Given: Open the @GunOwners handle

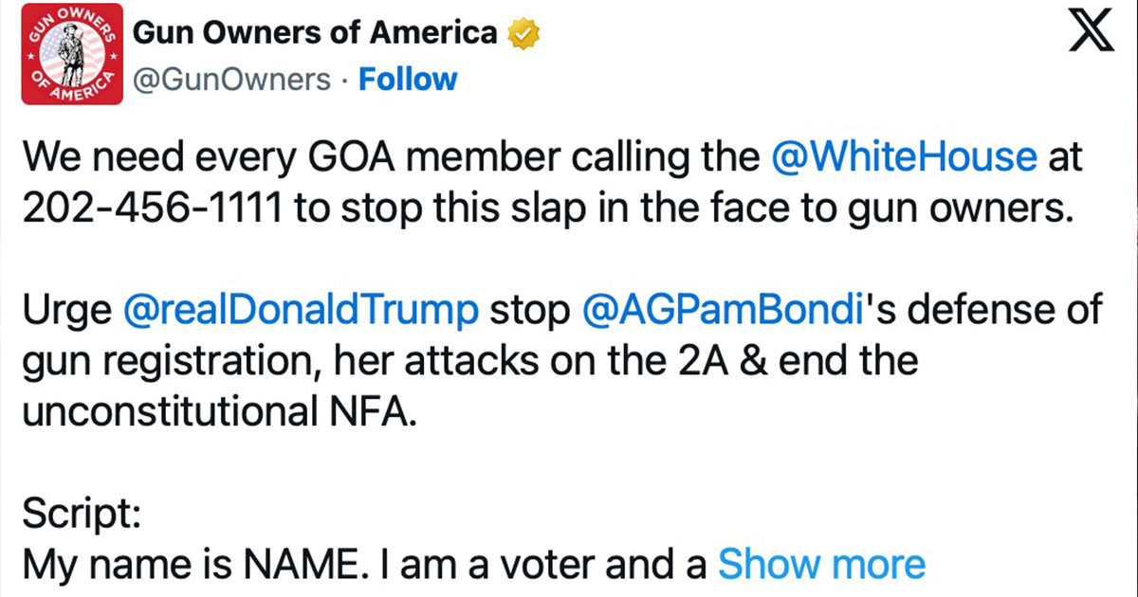Looking at the screenshot, I should pyautogui.click(x=232, y=80).
